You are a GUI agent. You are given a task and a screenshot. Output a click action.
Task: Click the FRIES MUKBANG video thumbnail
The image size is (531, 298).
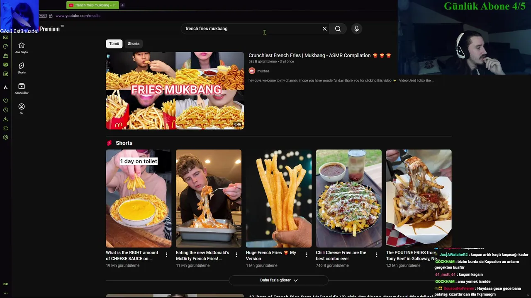point(175,91)
